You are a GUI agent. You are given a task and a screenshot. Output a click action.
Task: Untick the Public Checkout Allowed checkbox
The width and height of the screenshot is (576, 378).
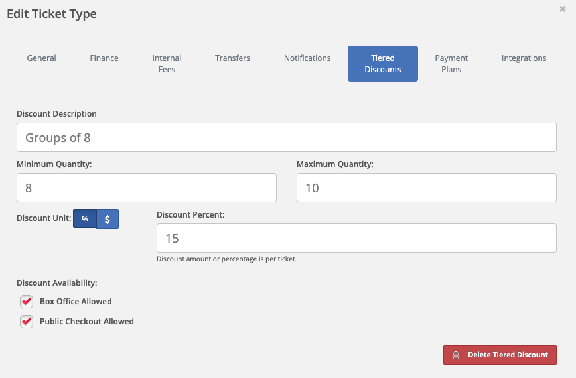pyautogui.click(x=27, y=322)
